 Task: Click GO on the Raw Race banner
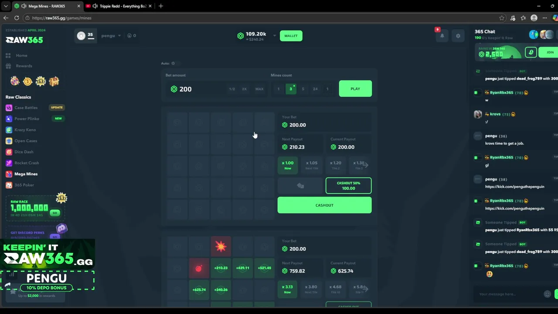click(x=54, y=213)
